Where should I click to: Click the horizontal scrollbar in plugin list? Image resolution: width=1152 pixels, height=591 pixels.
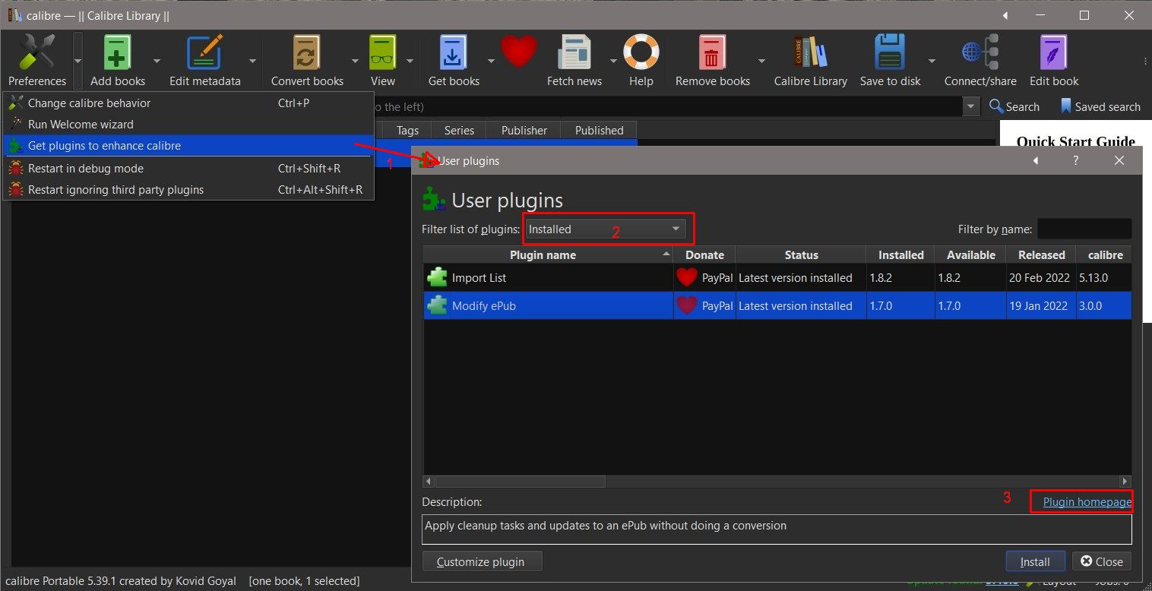coord(521,482)
